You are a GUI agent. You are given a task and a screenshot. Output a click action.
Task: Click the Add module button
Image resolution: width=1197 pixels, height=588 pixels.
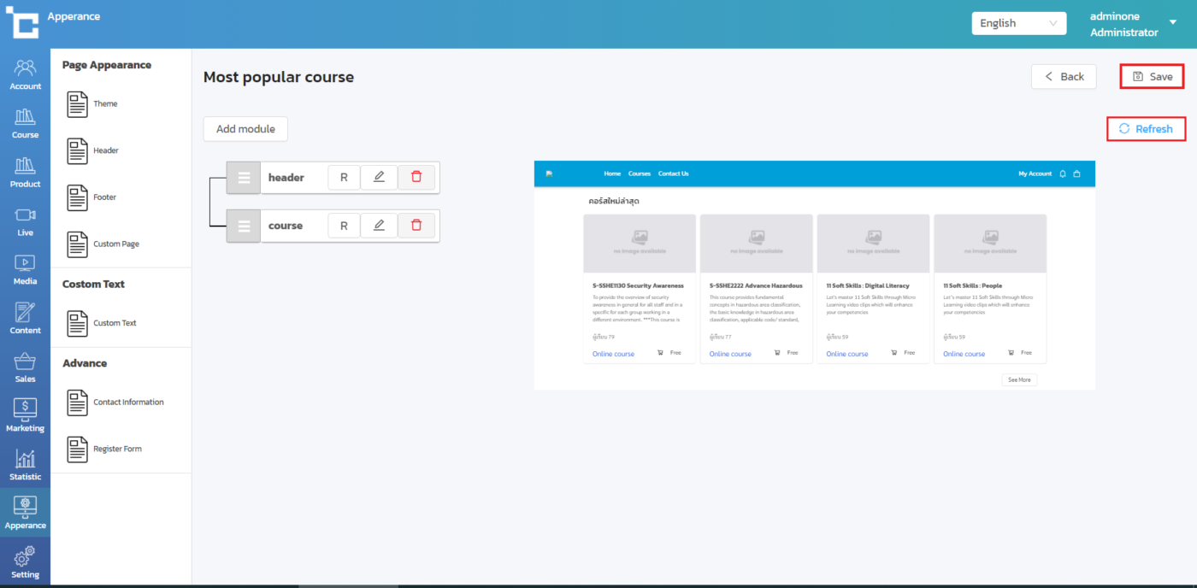(245, 129)
